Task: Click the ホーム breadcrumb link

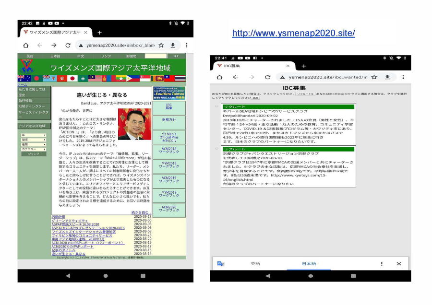Action: coord(22,85)
